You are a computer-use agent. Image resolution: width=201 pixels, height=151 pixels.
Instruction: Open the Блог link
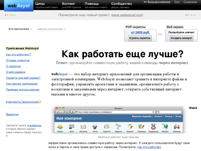[177, 2]
